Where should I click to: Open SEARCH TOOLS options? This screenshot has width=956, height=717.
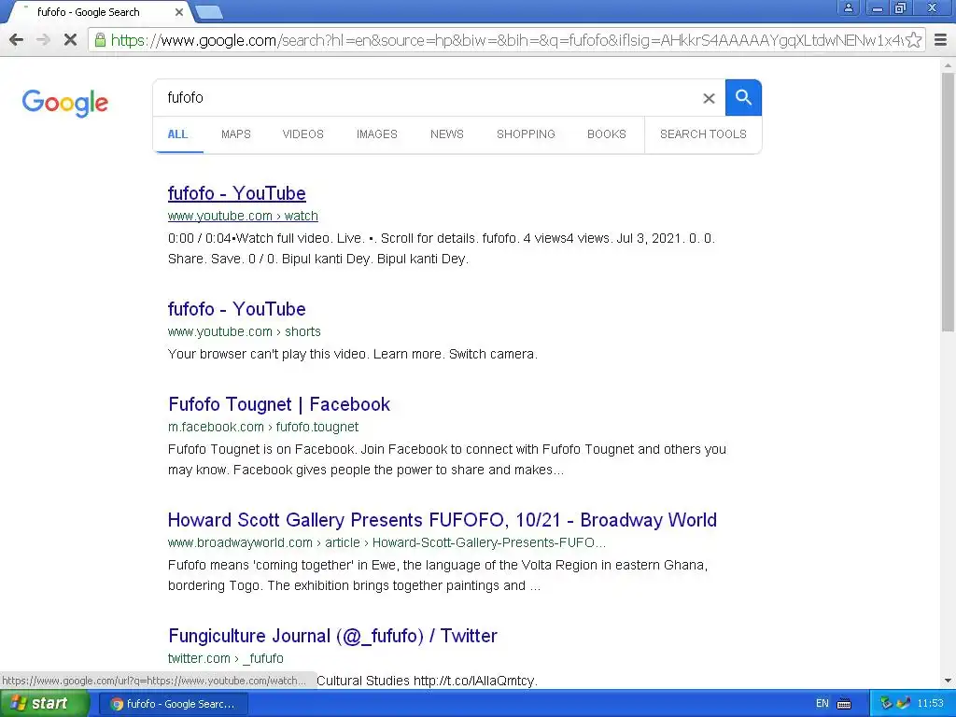(x=703, y=134)
